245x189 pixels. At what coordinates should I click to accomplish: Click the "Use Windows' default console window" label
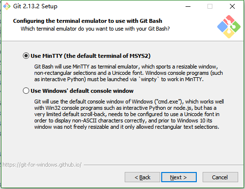tap(82, 91)
